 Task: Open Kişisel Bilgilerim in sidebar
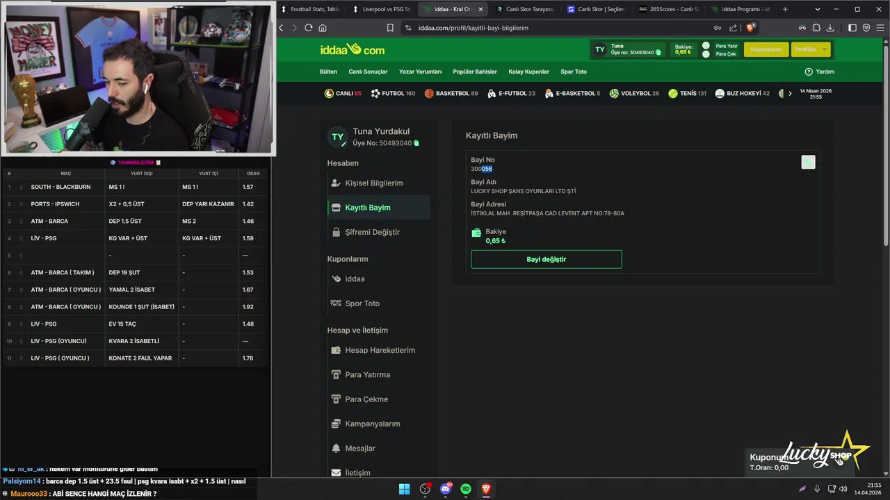(x=378, y=183)
